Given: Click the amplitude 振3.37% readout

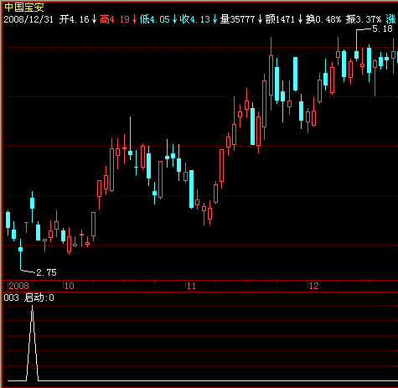Looking at the screenshot, I should 364,19.
